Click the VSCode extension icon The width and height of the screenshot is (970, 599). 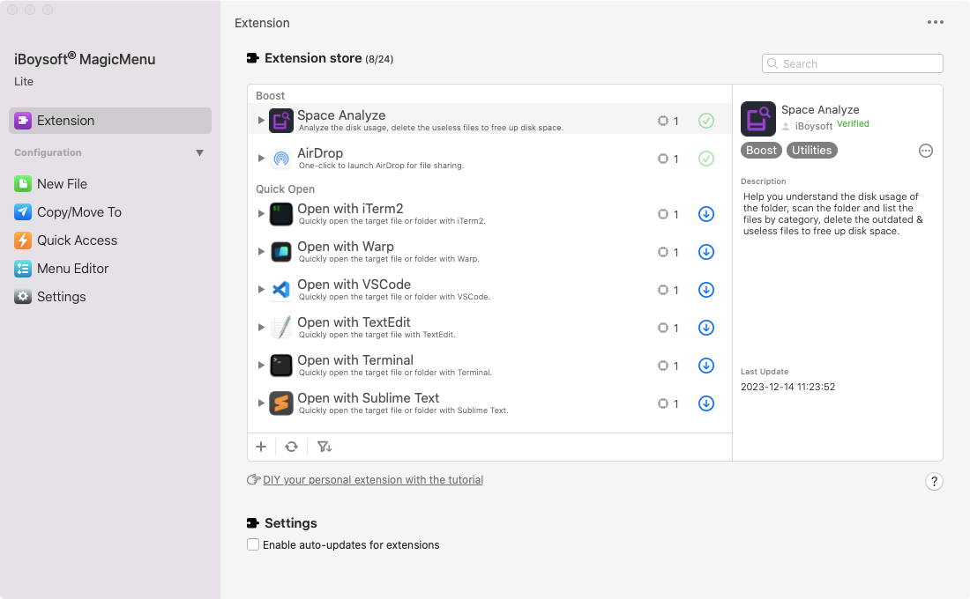280,289
